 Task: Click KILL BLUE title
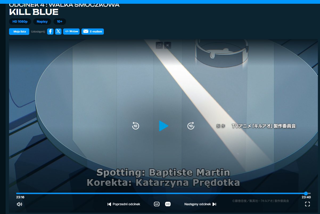[34, 12]
